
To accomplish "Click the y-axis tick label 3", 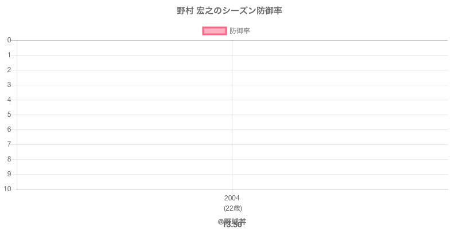I will 9,85.
